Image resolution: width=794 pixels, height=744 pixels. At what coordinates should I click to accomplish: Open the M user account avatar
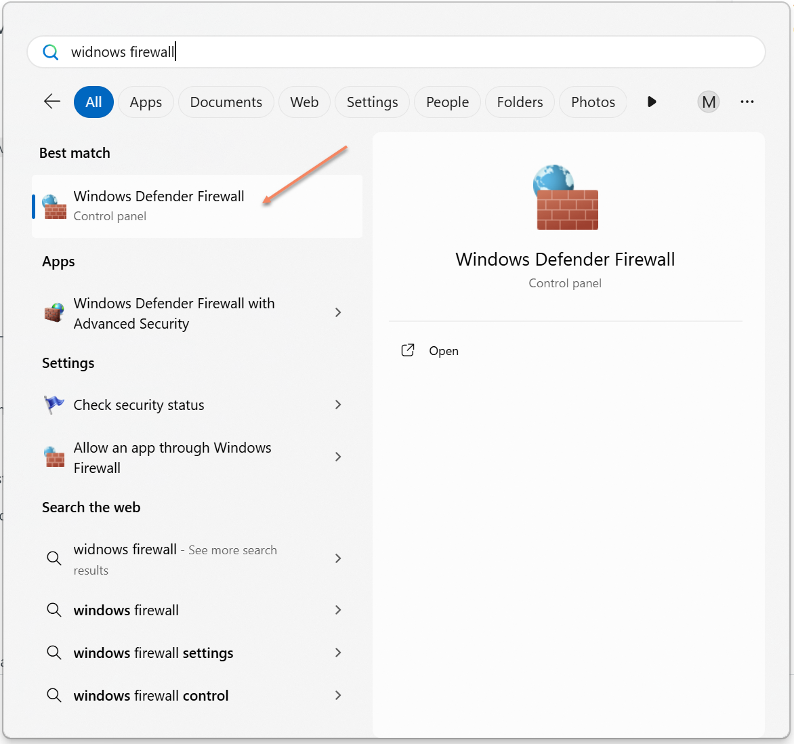[x=709, y=102]
